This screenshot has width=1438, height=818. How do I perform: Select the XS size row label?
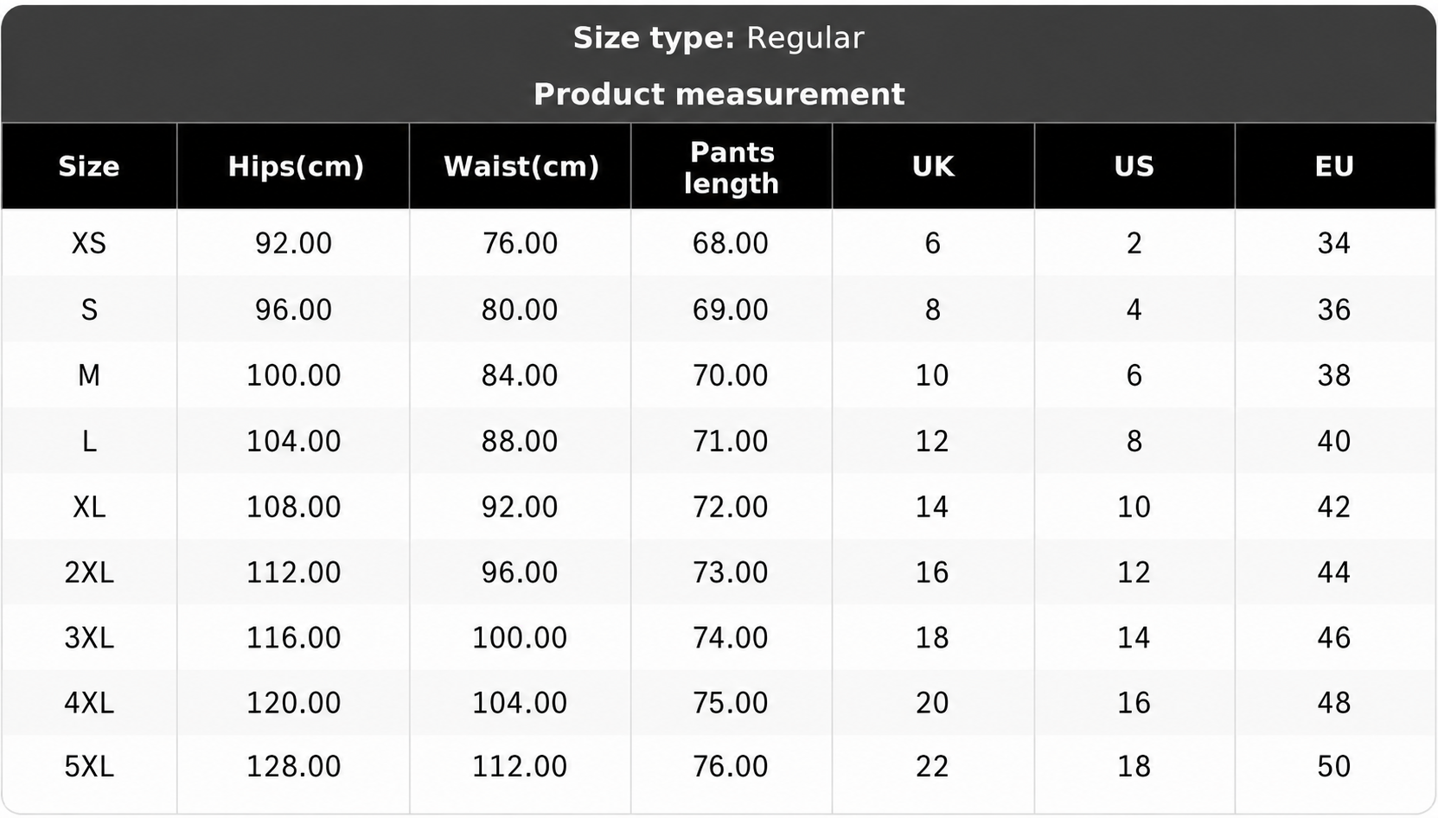pyautogui.click(x=89, y=243)
